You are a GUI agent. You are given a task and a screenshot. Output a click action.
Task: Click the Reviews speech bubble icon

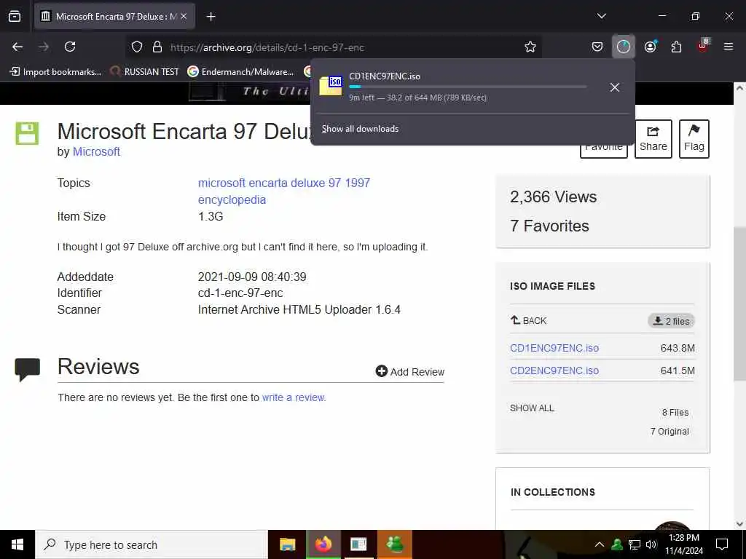pos(28,369)
